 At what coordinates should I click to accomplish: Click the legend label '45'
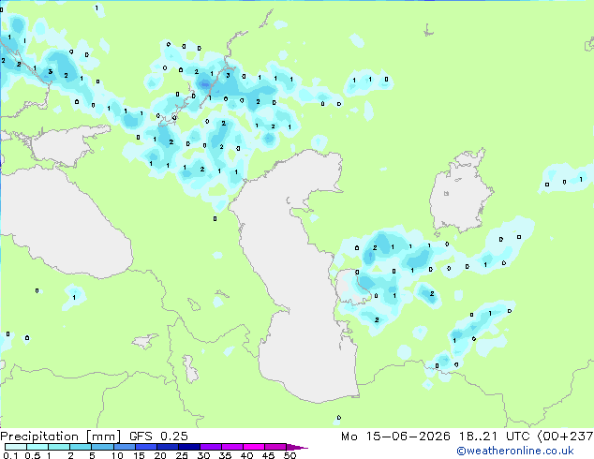(268, 455)
